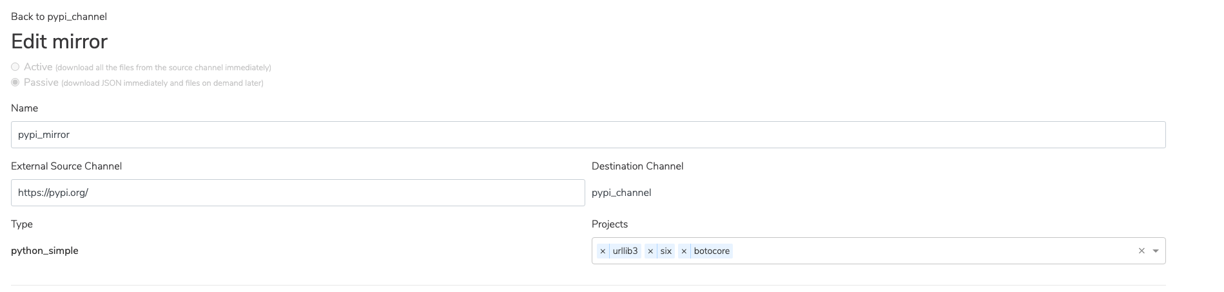The width and height of the screenshot is (1224, 292).
Task: Click the urllib3 tag label
Action: click(625, 251)
